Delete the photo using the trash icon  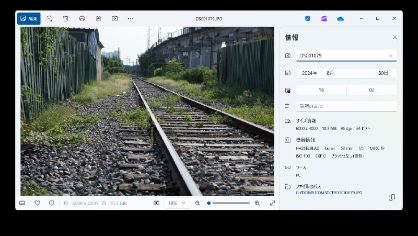coord(66,19)
